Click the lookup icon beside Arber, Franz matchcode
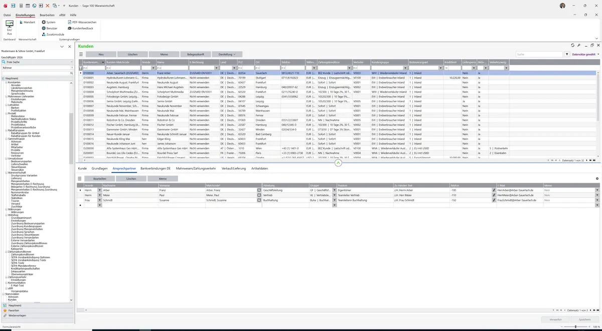Screen dimensions: 602x331 (259, 191)
